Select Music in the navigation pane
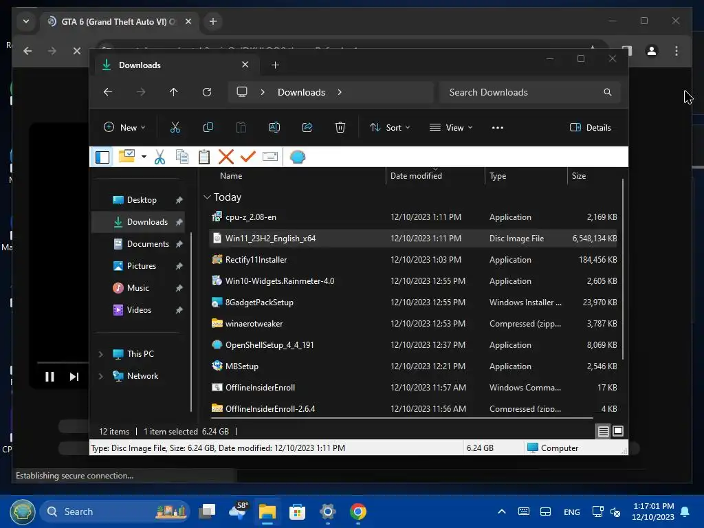This screenshot has width=704, height=528. [138, 288]
